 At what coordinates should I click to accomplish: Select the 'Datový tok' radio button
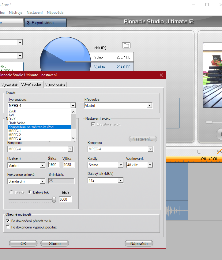[30, 192]
